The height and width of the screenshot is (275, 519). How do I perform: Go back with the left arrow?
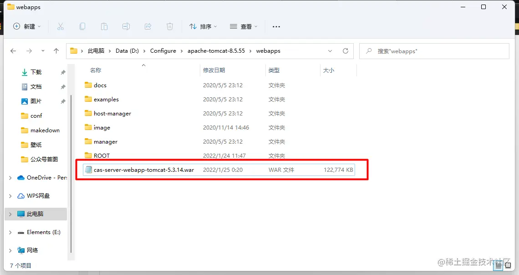coord(13,51)
